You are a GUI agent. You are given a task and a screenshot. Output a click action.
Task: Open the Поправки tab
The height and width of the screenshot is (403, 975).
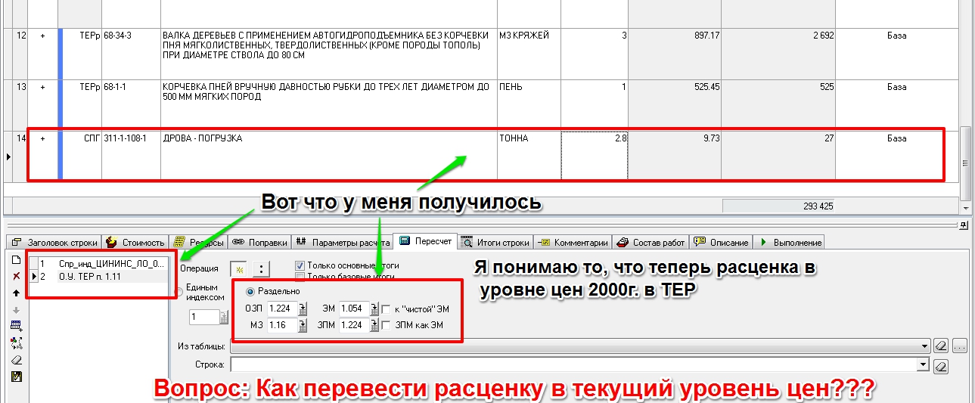pos(260,243)
